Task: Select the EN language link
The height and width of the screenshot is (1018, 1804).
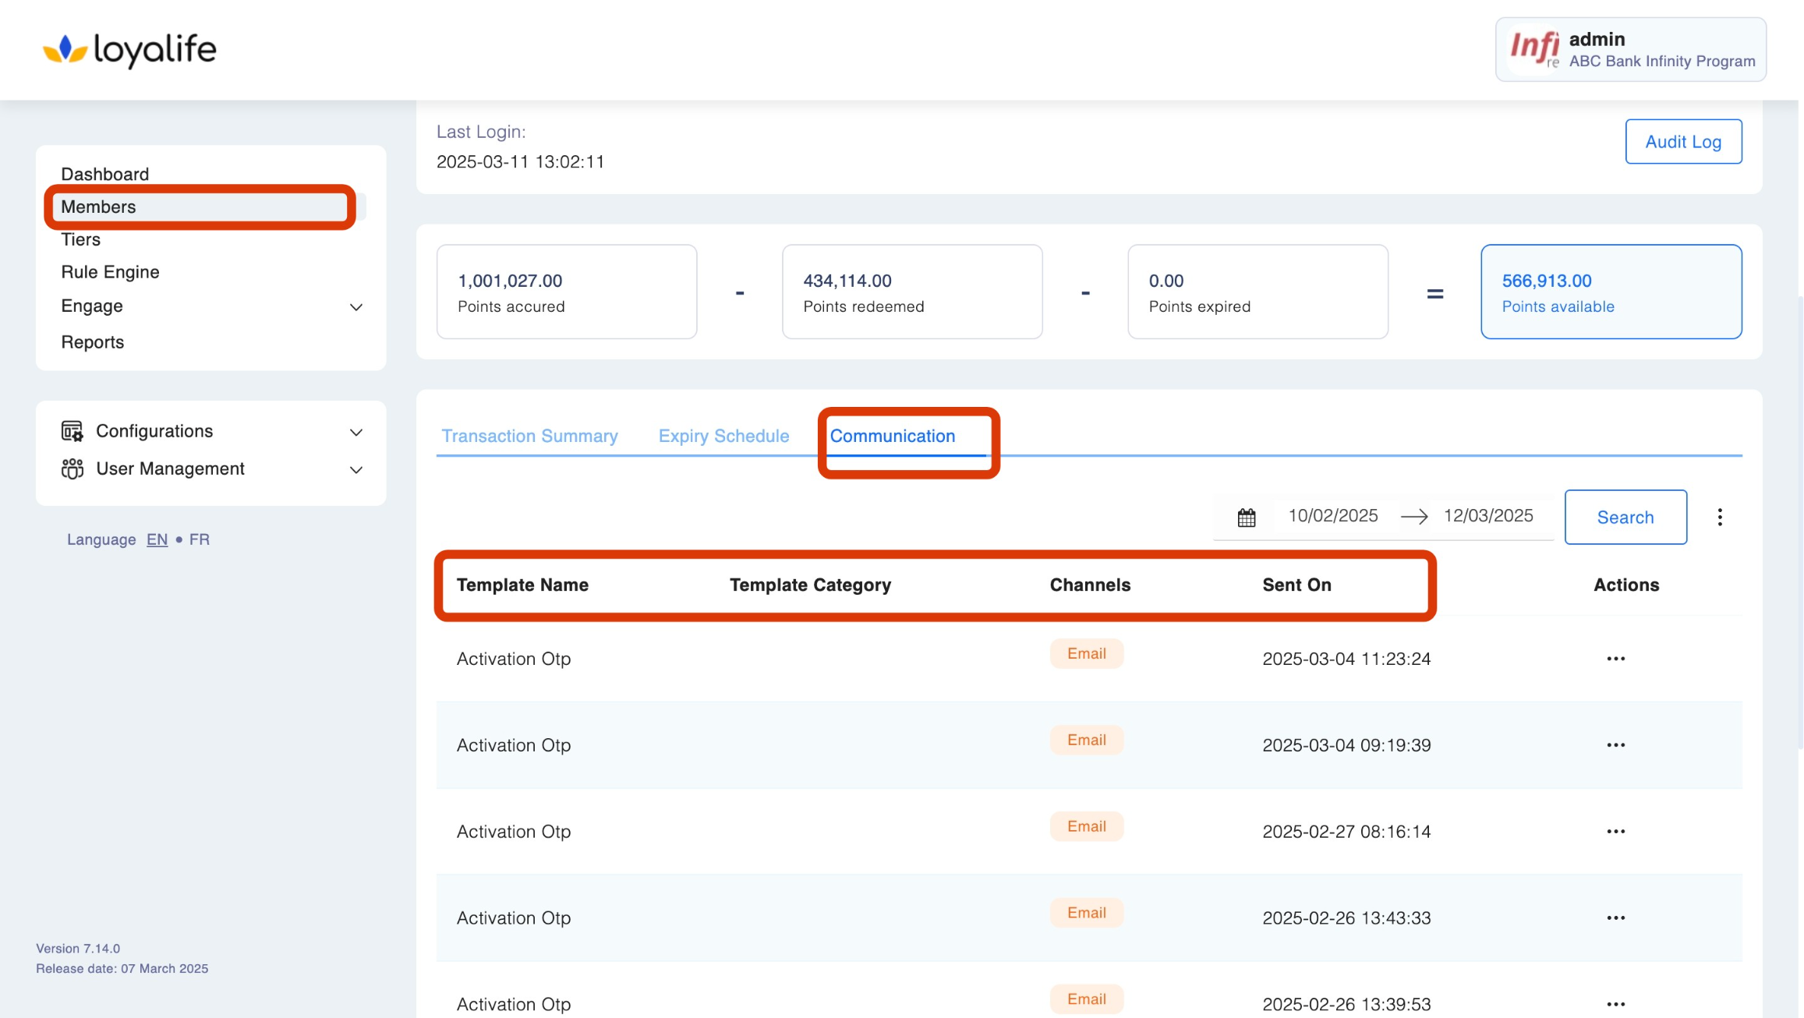Action: pyautogui.click(x=157, y=539)
